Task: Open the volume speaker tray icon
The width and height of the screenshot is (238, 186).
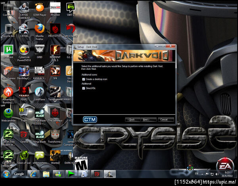Action: [217, 174]
